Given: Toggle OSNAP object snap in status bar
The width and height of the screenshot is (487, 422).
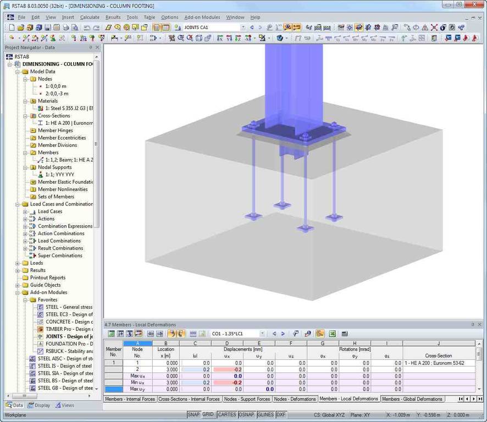Looking at the screenshot, I should click(246, 414).
